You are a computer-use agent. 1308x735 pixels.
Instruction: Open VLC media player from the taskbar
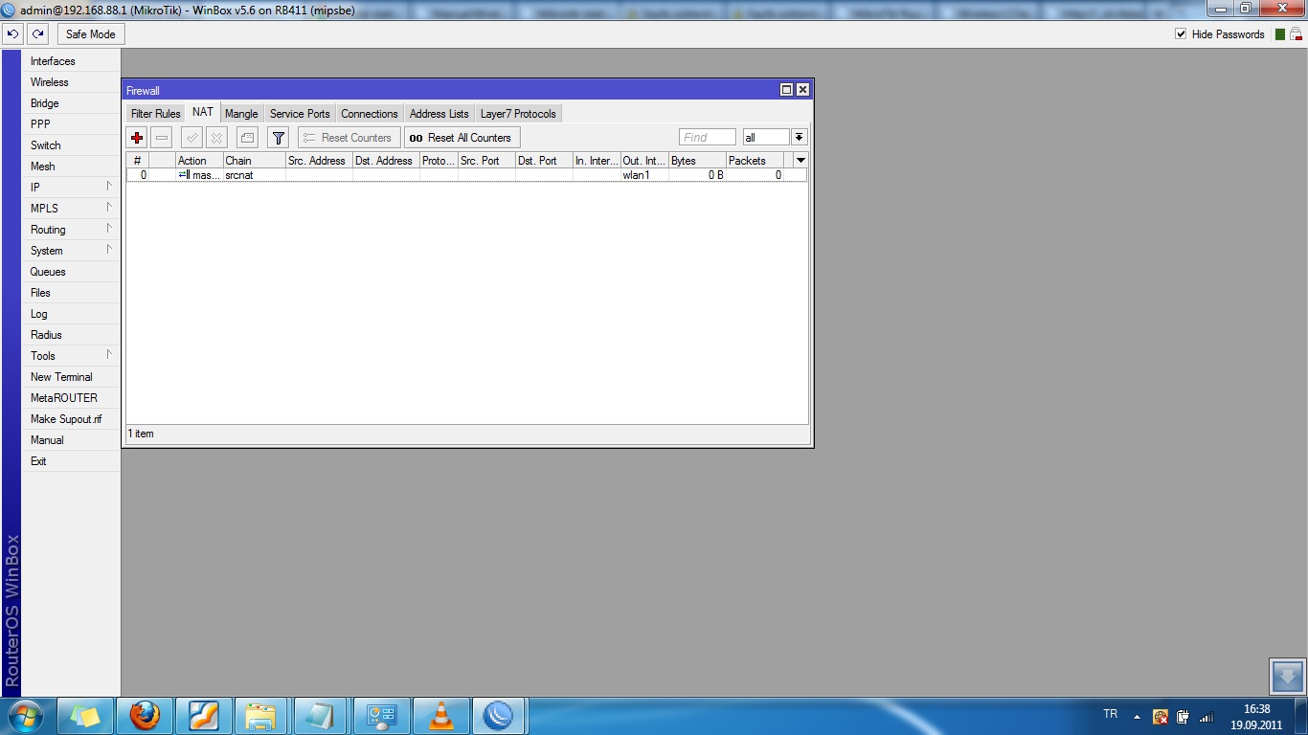click(x=441, y=716)
